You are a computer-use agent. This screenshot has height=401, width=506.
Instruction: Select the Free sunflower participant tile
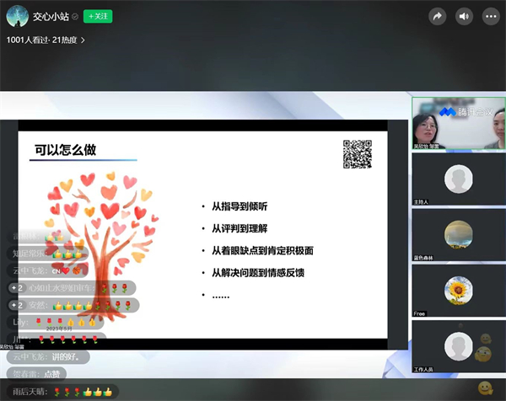458,290
